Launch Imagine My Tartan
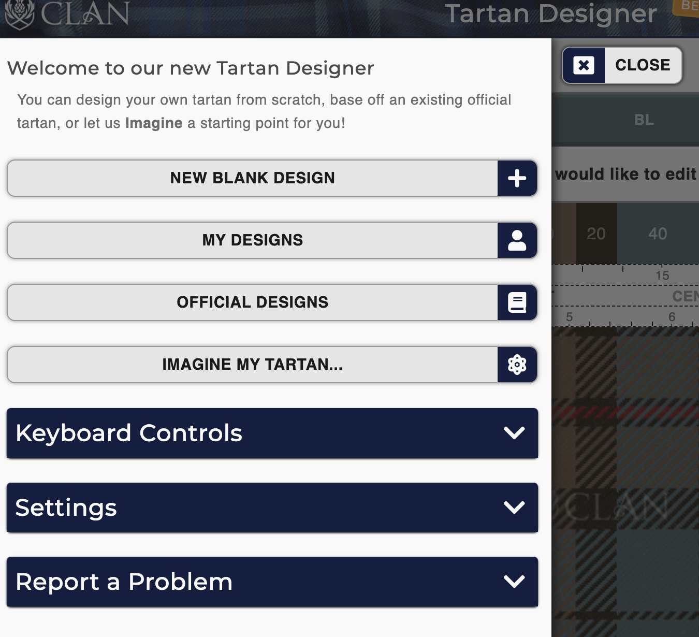 (x=253, y=365)
